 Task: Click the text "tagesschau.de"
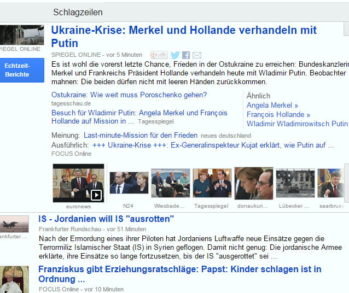click(x=71, y=103)
